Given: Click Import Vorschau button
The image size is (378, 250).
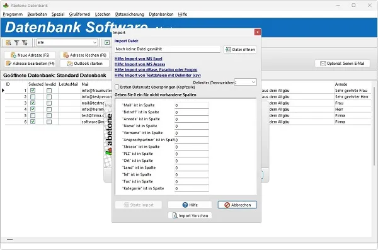Looking at the screenshot, I should tap(190, 215).
